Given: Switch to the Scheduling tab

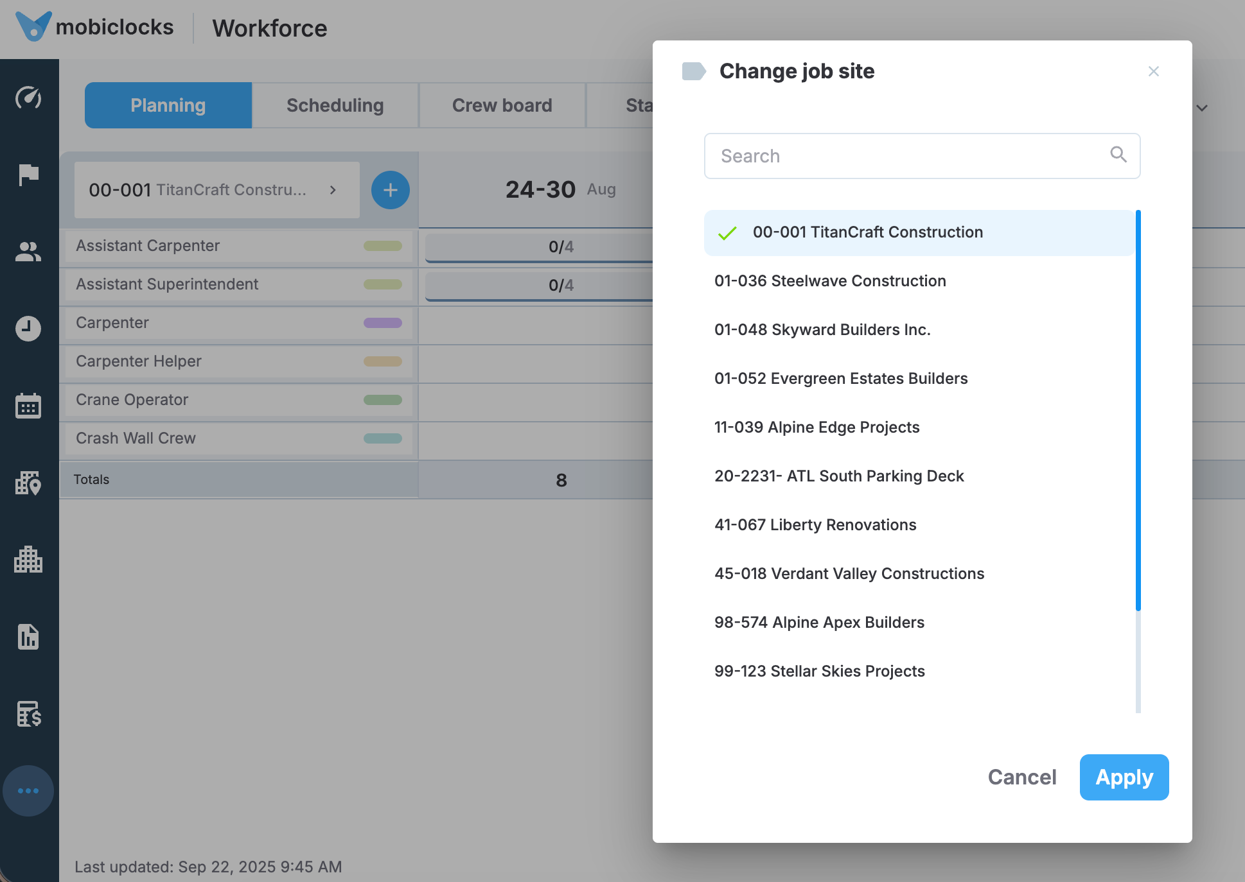Looking at the screenshot, I should click(335, 105).
